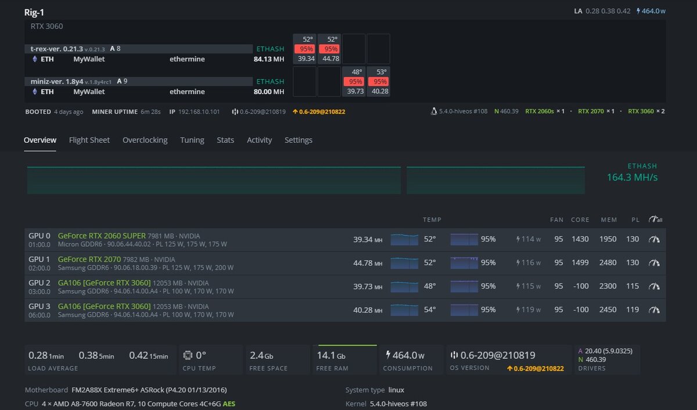Image resolution: width=697 pixels, height=410 pixels.
Task: Click kernel value 5.4.0-hiveos #108 at bottom
Action: 398,404
